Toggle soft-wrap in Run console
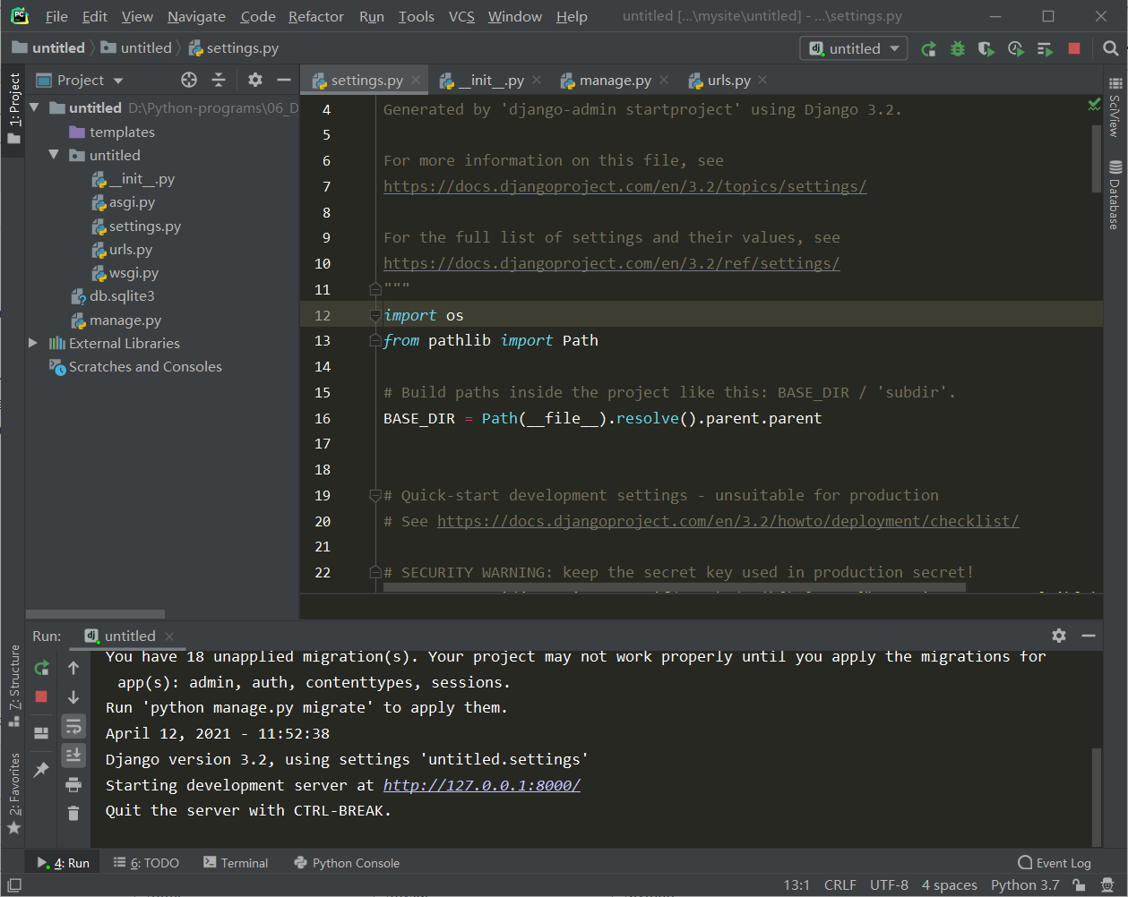This screenshot has width=1128, height=897. pos(73,726)
